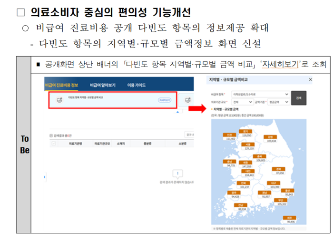Click the speech bubble no-results icon
The image size is (333, 241).
177,174
